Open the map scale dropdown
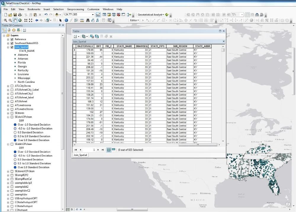 click(x=93, y=15)
